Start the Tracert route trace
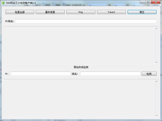 click(111, 12)
